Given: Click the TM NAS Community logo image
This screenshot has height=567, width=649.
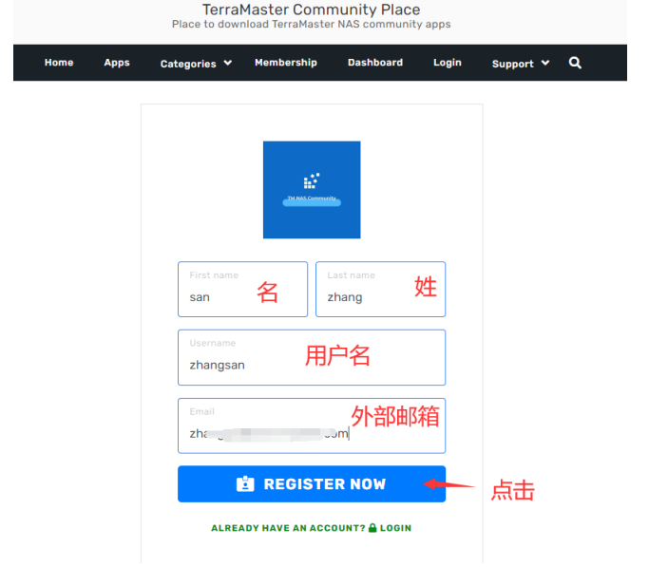Looking at the screenshot, I should click(312, 190).
